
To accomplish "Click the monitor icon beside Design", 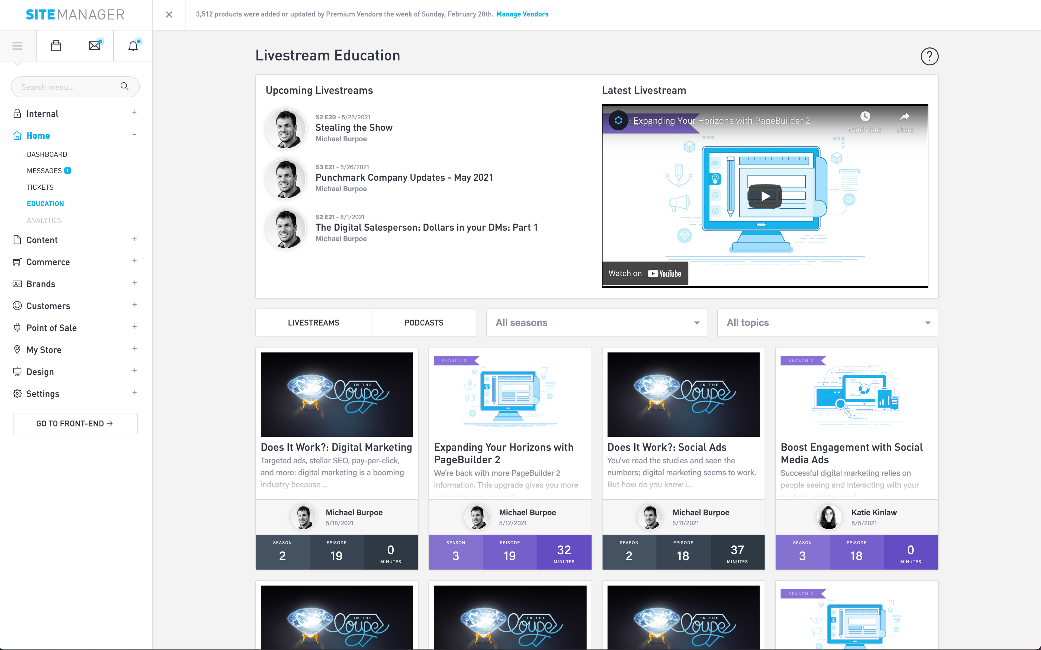I will point(17,371).
